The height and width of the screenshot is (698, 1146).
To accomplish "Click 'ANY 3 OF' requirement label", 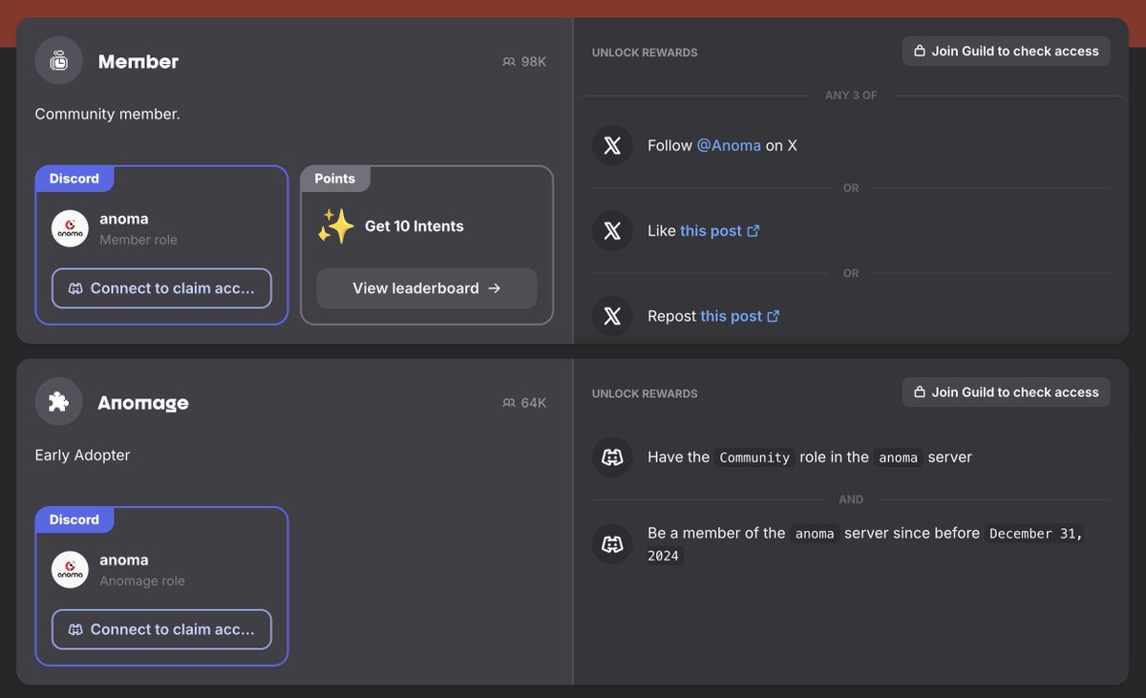I will (851, 95).
